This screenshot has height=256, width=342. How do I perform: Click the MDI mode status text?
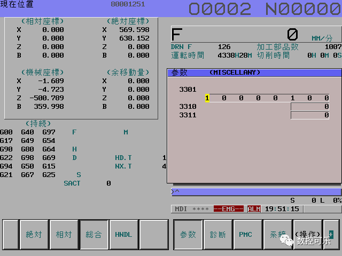tap(181, 209)
